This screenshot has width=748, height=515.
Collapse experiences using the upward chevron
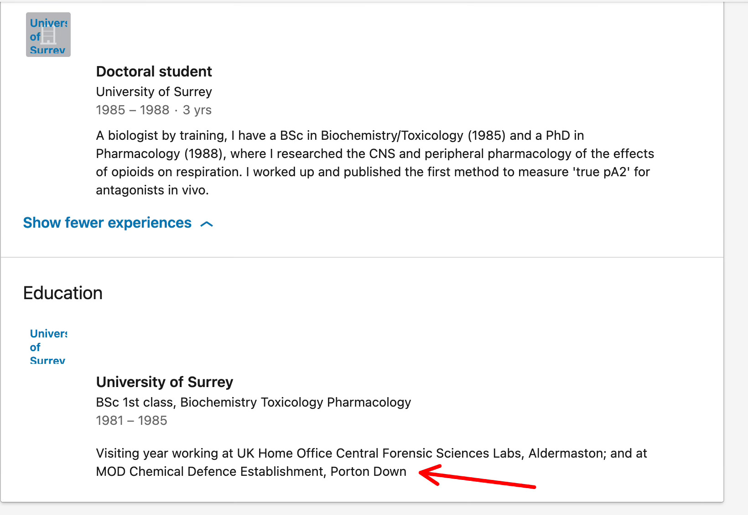tap(207, 224)
